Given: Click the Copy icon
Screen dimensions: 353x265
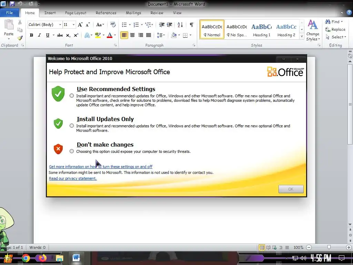Looking at the screenshot, I should click(x=20, y=30).
